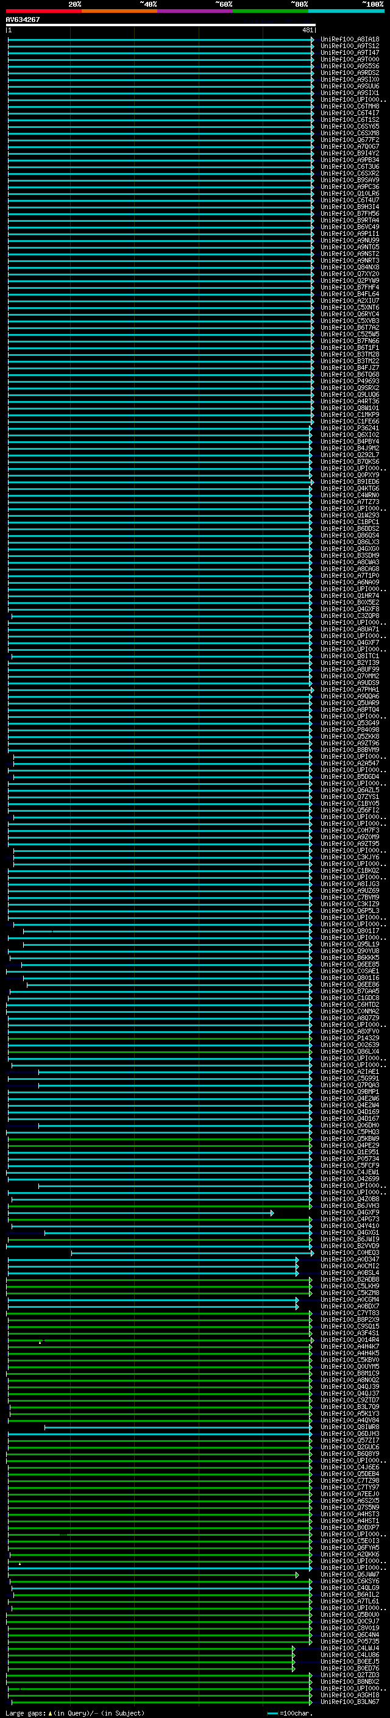Open hit UniRef100_Q6FYA5
The height and width of the screenshot is (1718, 390).
point(350,1548)
